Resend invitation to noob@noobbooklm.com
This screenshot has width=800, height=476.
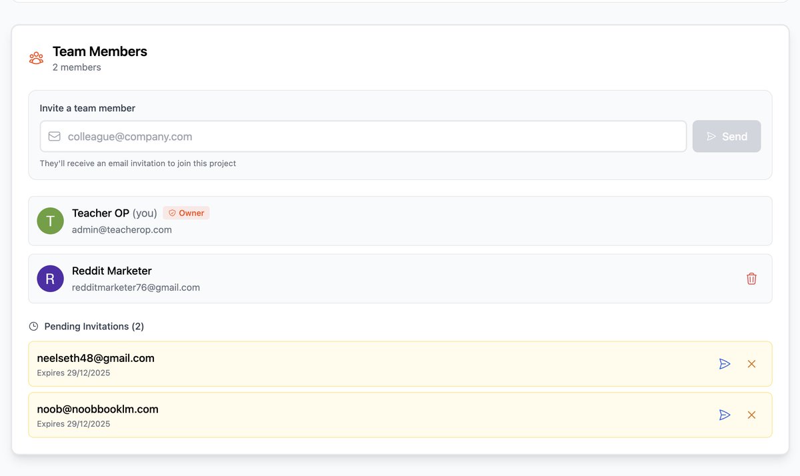click(725, 415)
